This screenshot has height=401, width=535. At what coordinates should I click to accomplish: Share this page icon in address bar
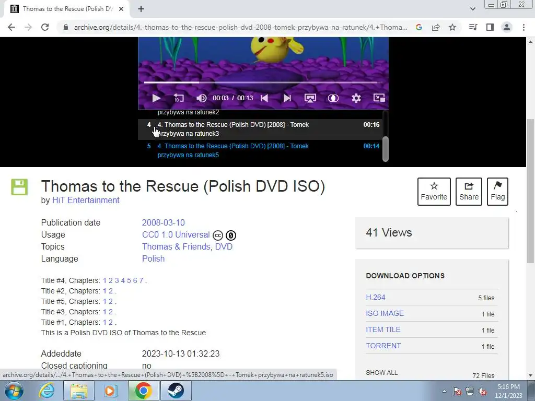pyautogui.click(x=436, y=27)
